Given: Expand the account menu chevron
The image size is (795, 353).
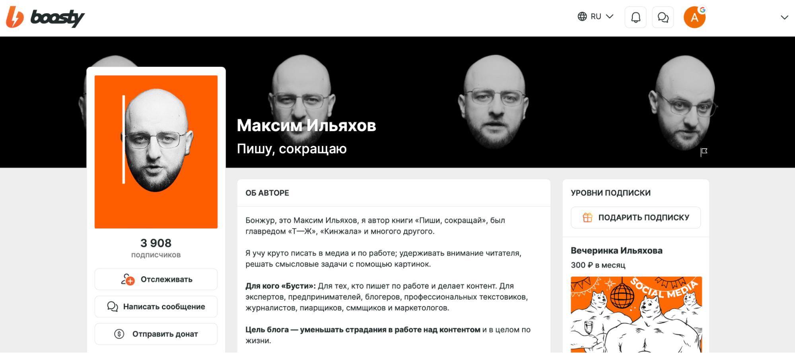Looking at the screenshot, I should (x=784, y=17).
